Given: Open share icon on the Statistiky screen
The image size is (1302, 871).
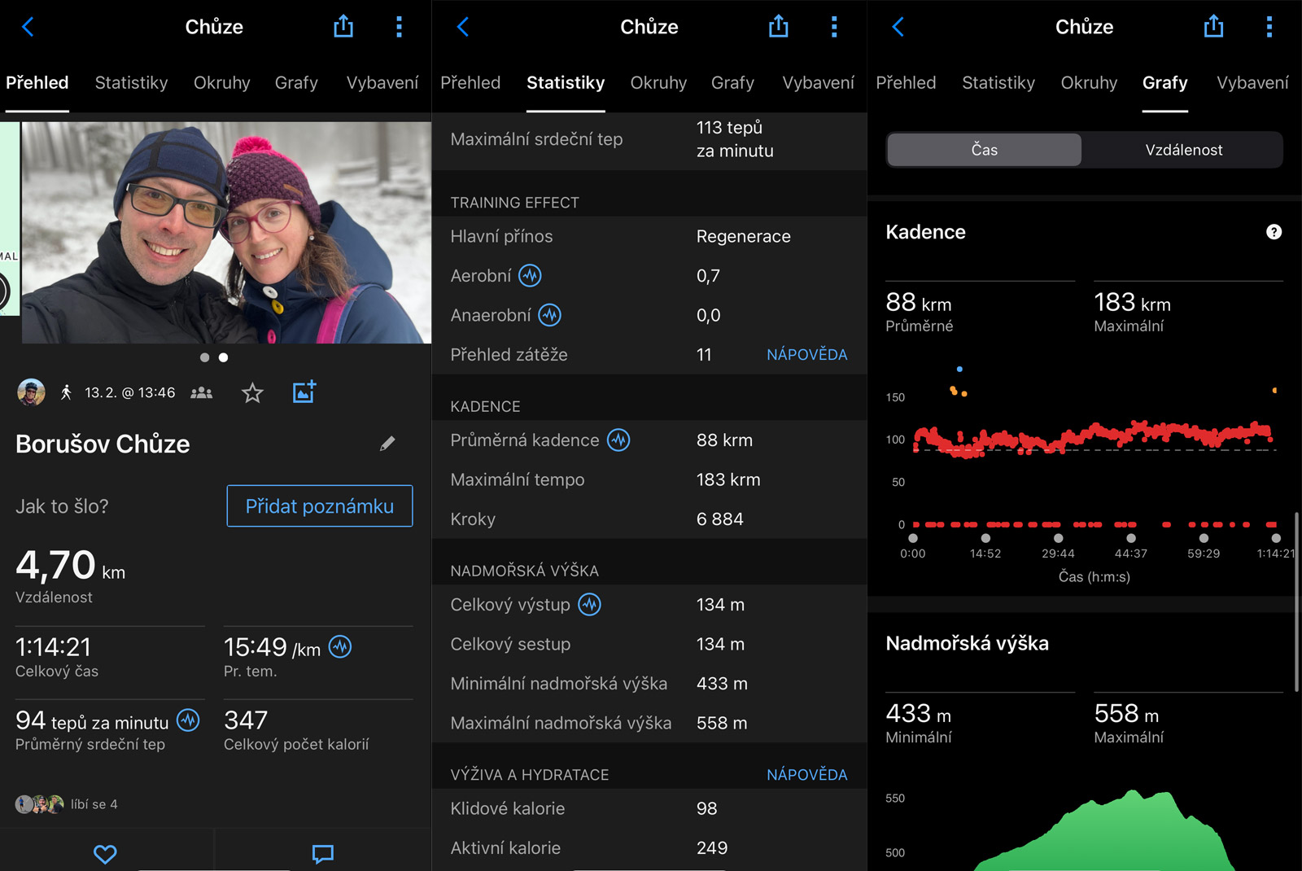Looking at the screenshot, I should [778, 27].
